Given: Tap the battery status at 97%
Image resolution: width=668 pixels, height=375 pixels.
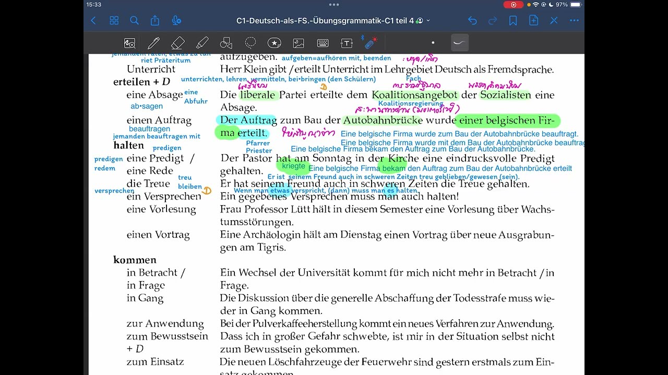Looking at the screenshot, I should (x=568, y=5).
